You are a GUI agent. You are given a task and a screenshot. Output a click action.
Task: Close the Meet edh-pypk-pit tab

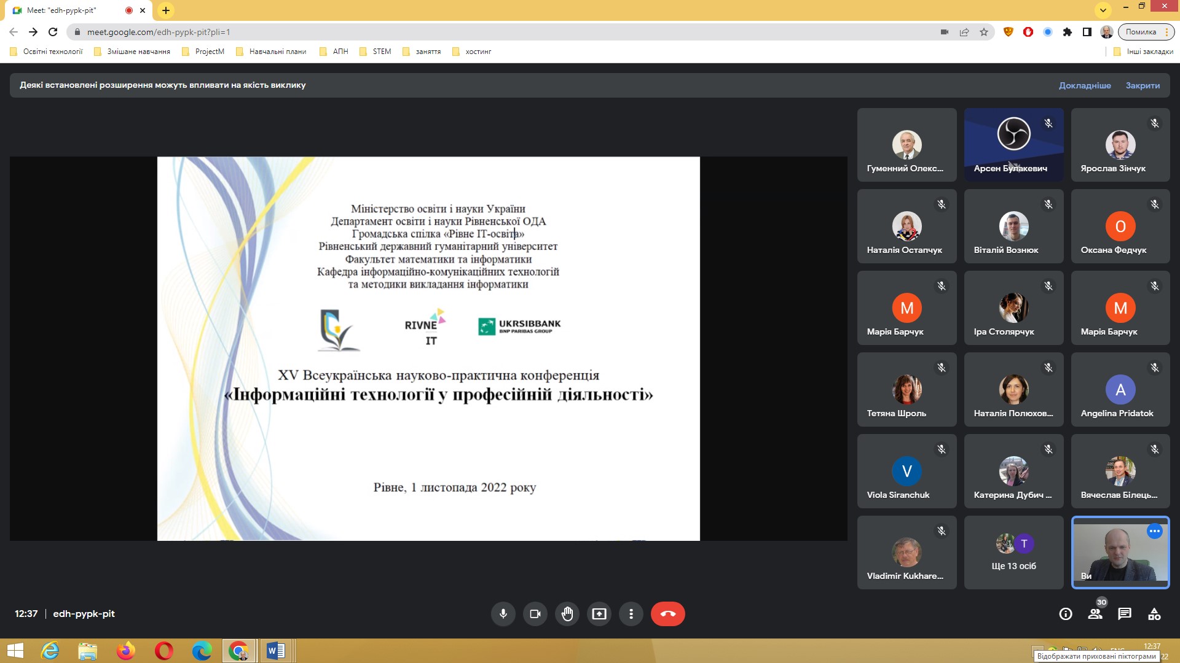tap(143, 10)
